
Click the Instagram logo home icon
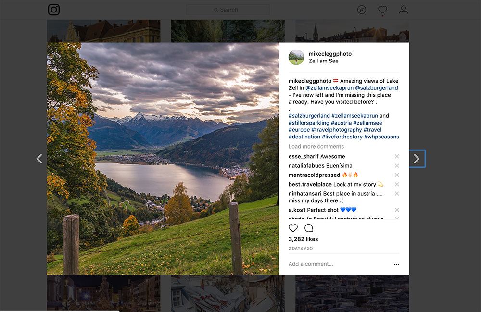54,10
